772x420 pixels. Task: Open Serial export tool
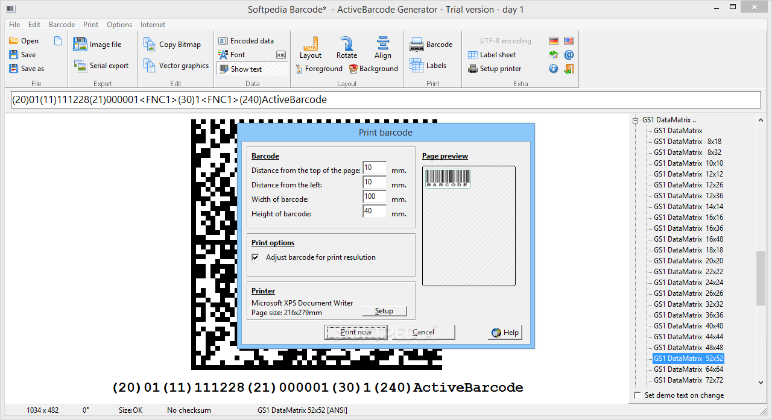point(101,66)
